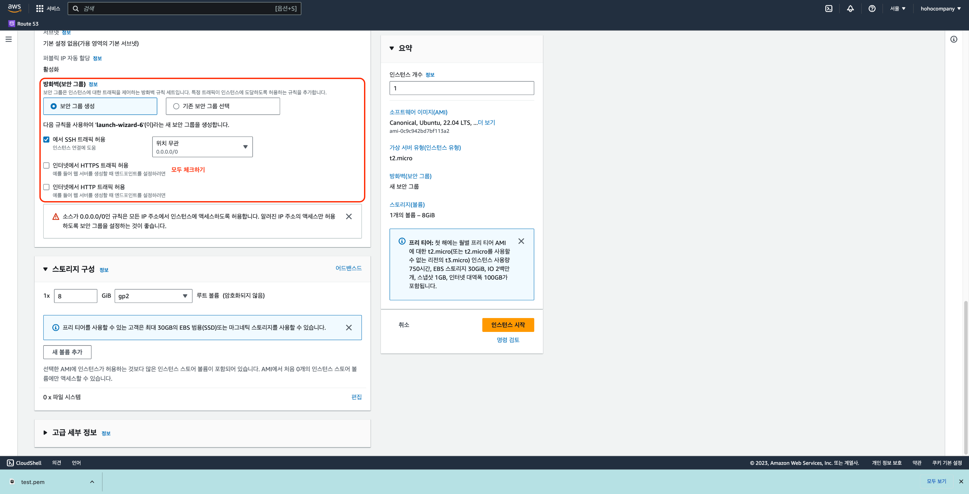Image resolution: width=969 pixels, height=494 pixels.
Task: Click the orange launch instance button
Action: 508,325
